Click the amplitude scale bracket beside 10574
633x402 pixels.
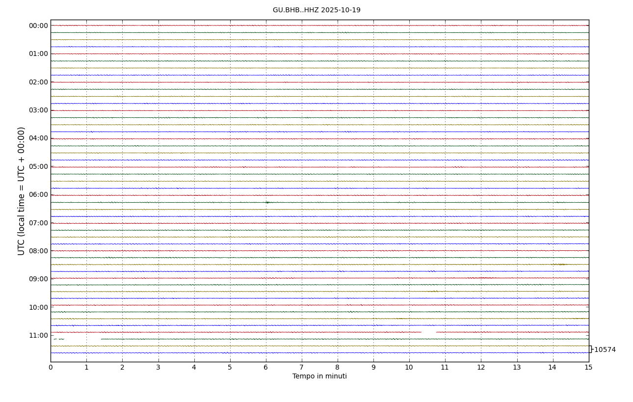tap(590, 349)
